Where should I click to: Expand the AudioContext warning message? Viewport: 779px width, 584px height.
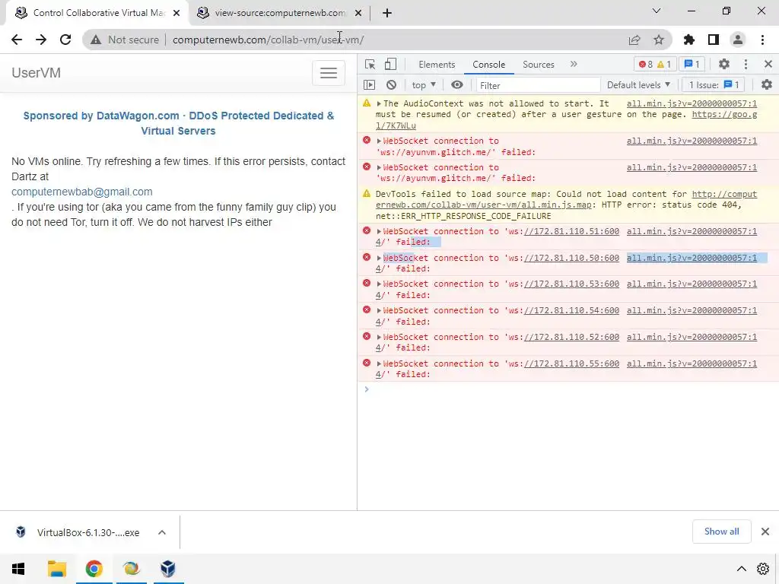379,103
